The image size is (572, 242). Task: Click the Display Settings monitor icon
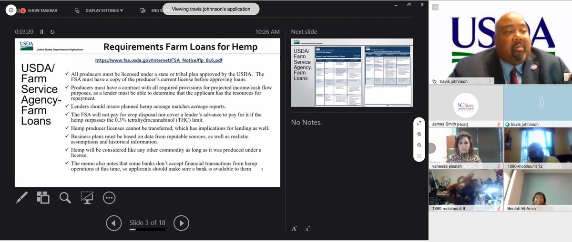77,10
